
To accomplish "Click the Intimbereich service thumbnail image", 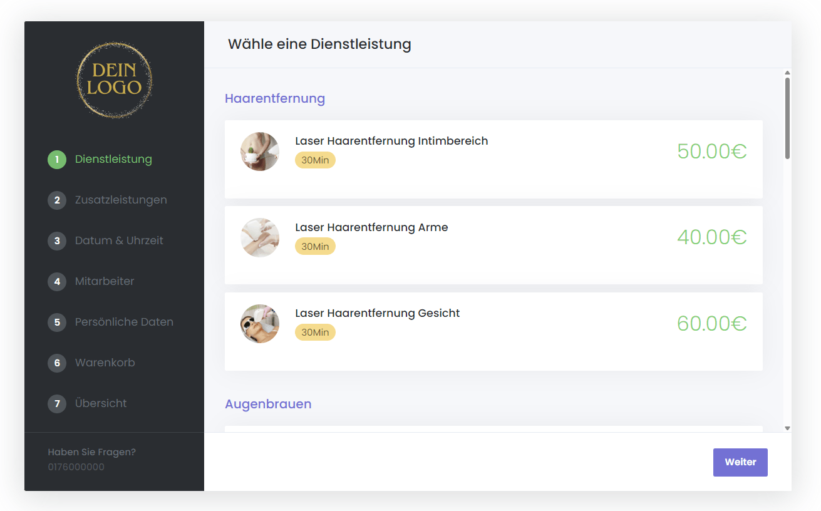I will (x=260, y=152).
